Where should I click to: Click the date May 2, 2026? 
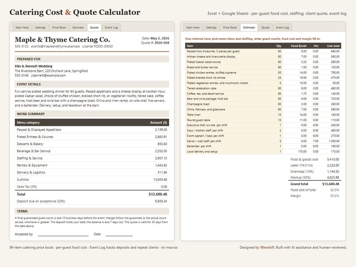click(160, 38)
